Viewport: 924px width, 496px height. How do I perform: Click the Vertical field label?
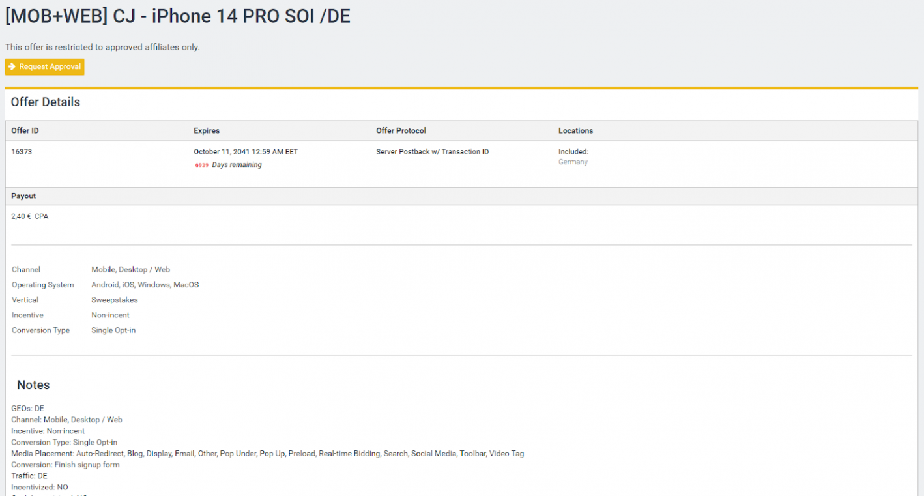pyautogui.click(x=25, y=300)
